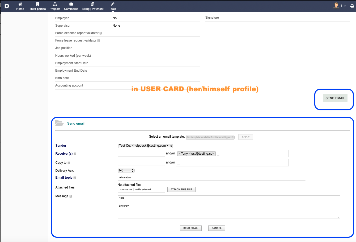Open the Sender dropdown
Image resolution: width=356 pixels, height=242 pixels.
[145, 146]
